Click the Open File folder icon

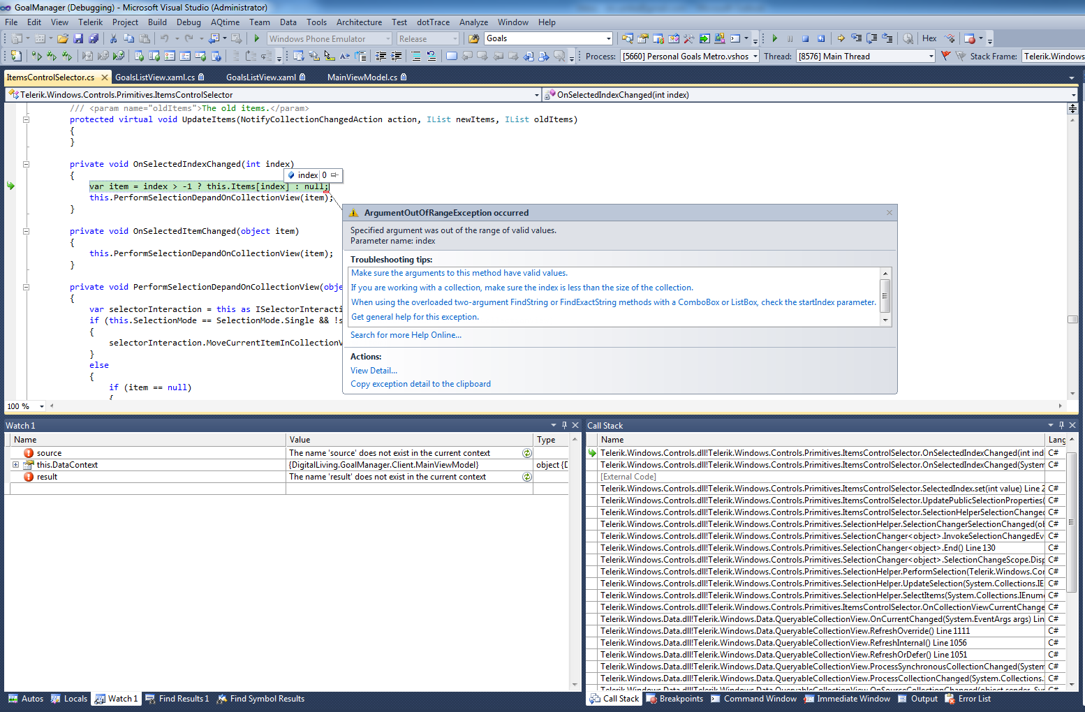pyautogui.click(x=63, y=39)
